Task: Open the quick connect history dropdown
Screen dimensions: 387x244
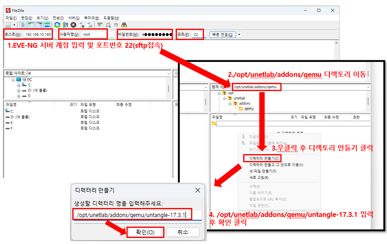Action: (239, 35)
